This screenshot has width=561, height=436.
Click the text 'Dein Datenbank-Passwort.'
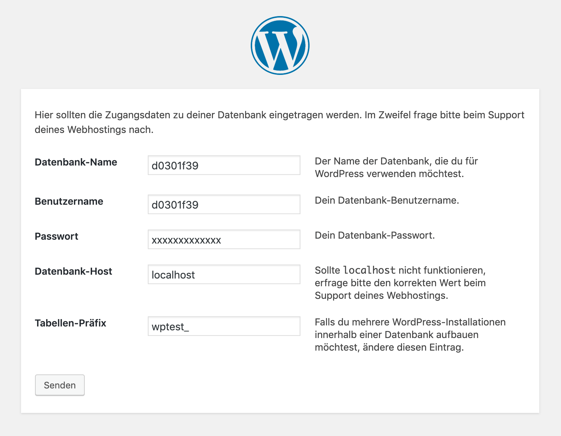click(375, 235)
